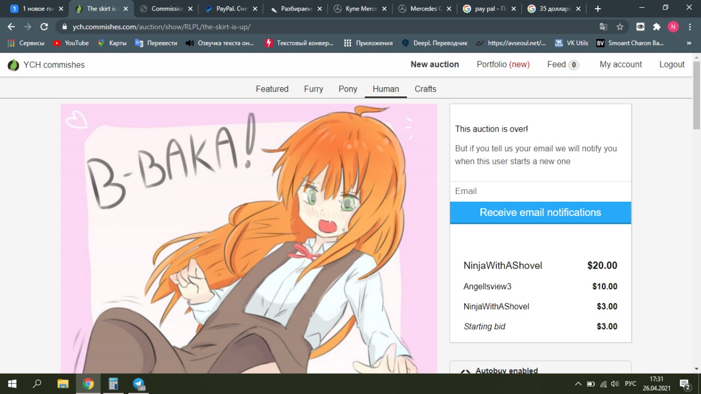The image size is (701, 394).
Task: Open the avseoul.net bookmark
Action: pos(511,43)
